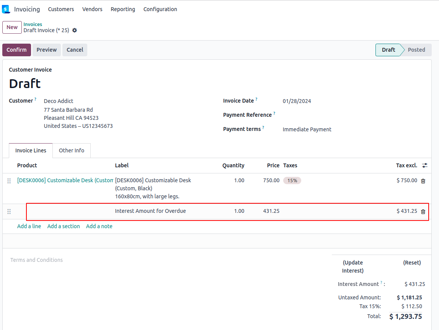Open the Reporting menu
This screenshot has height=330, width=439.
(123, 9)
